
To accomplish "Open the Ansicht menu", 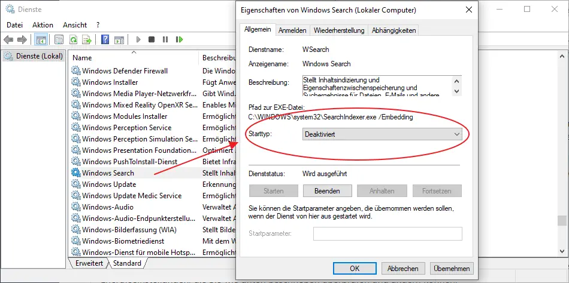I will coord(75,25).
